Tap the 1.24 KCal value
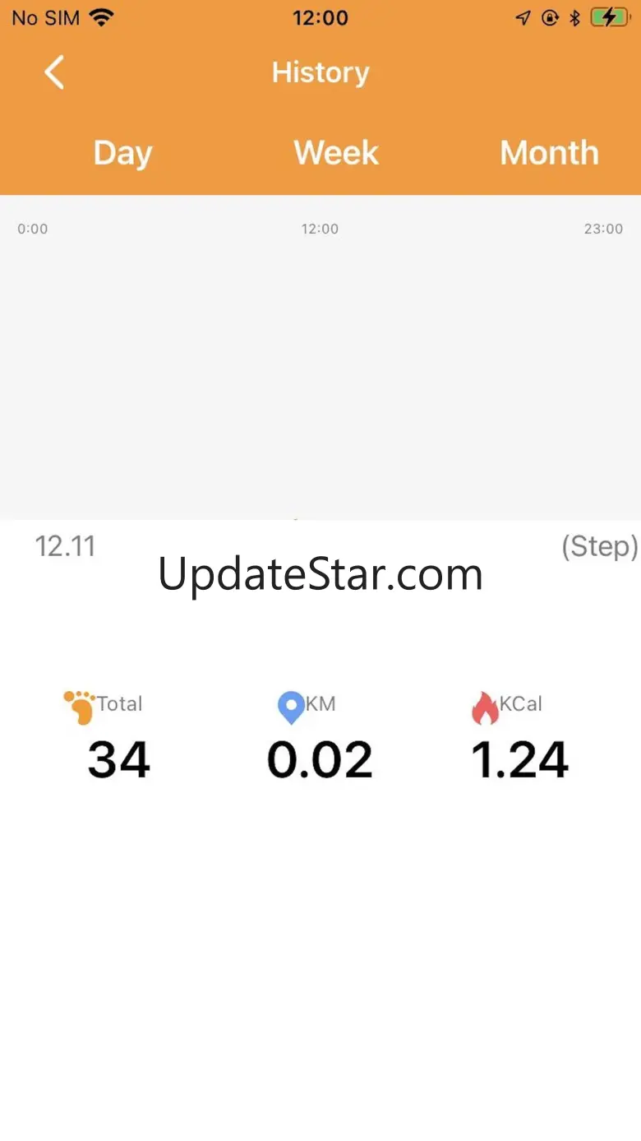The width and height of the screenshot is (641, 1141). pyautogui.click(x=519, y=759)
